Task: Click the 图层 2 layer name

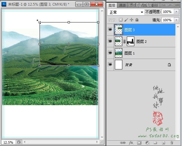Action: (x=142, y=42)
